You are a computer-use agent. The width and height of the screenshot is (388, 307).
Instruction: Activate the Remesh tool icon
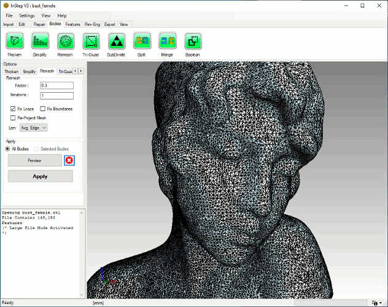(66, 41)
